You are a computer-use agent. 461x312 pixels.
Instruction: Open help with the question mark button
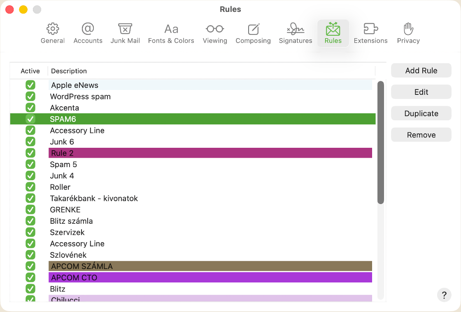[444, 295]
